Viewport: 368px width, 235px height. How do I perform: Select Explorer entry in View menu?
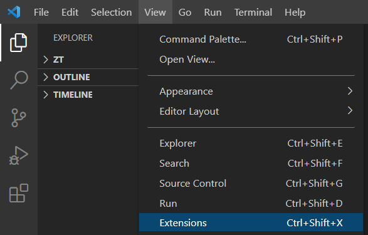point(251,144)
